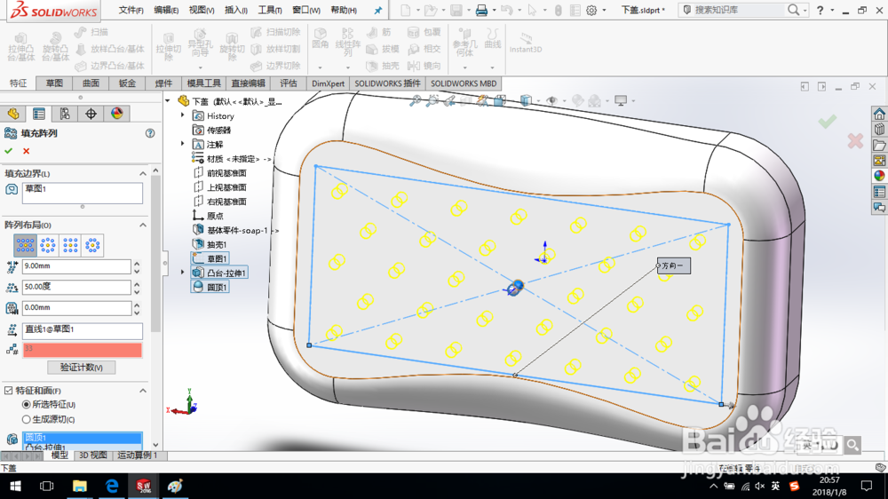Image resolution: width=888 pixels, height=499 pixels.
Task: Select 草图1 in feature tree
Action: (210, 259)
